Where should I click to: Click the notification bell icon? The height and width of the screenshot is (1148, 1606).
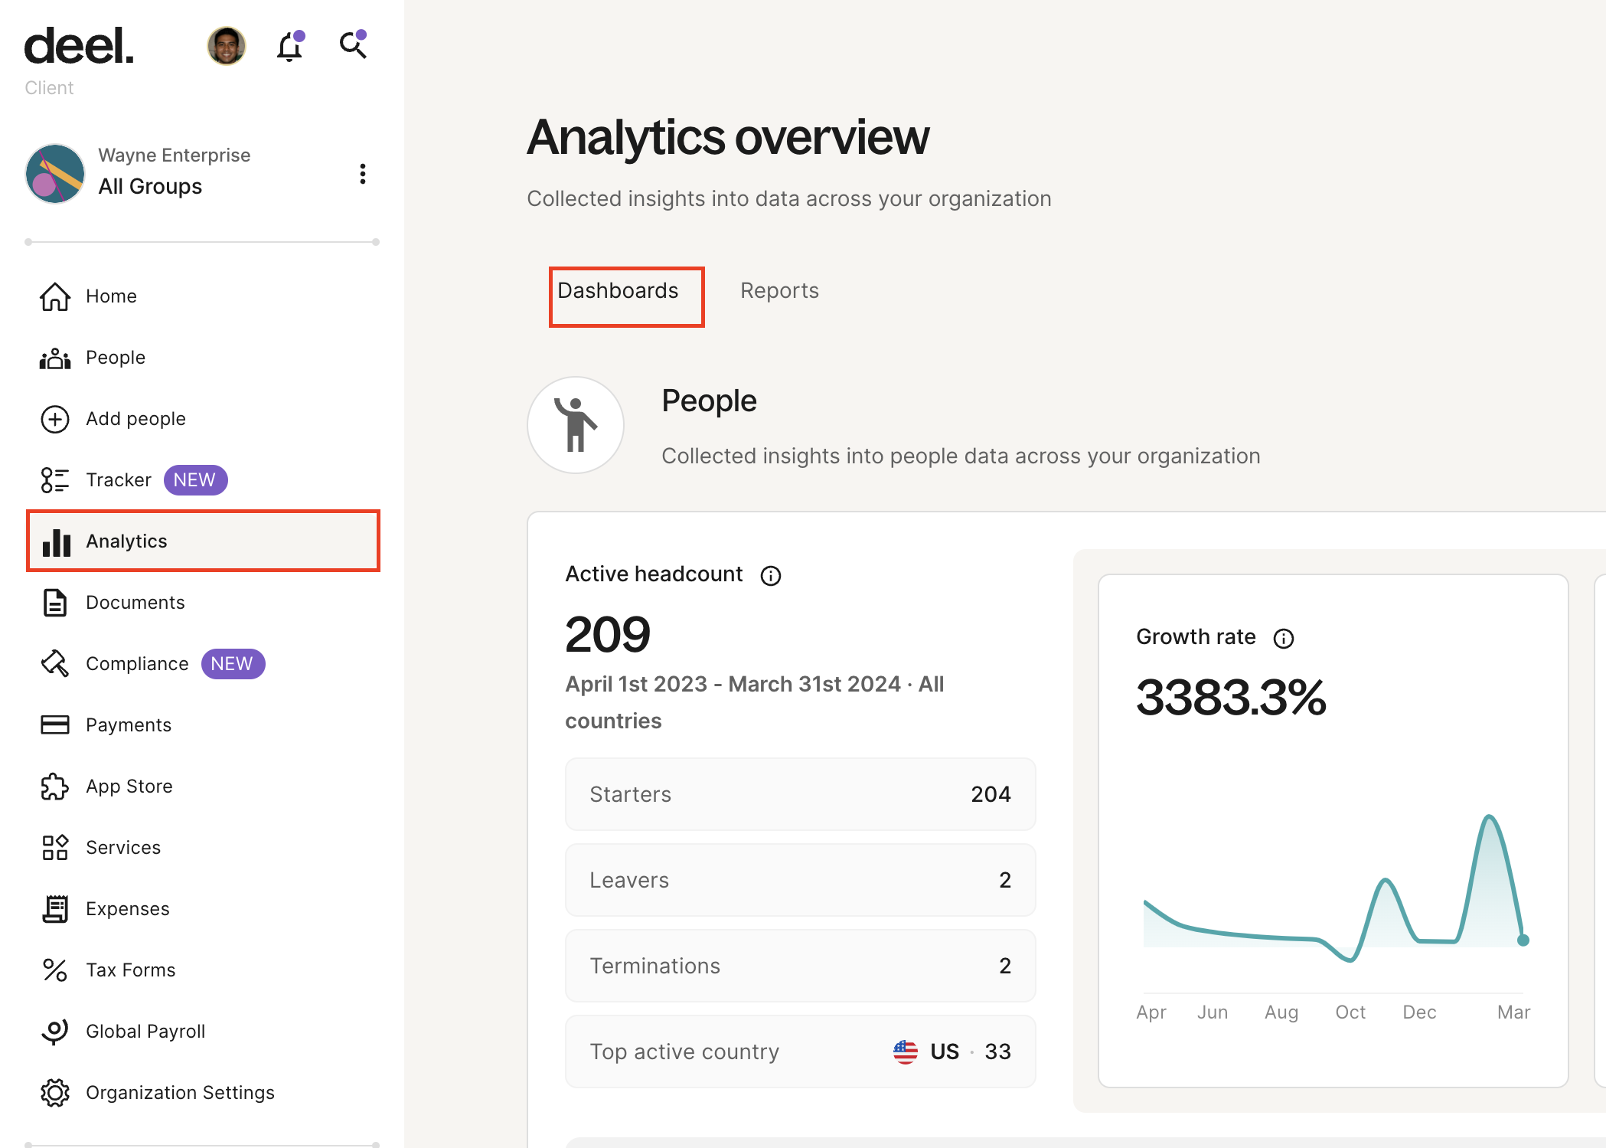[289, 46]
